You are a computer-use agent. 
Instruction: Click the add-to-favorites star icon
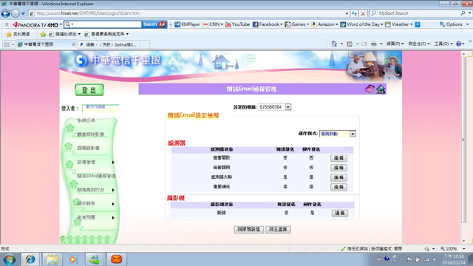pyautogui.click(x=43, y=34)
